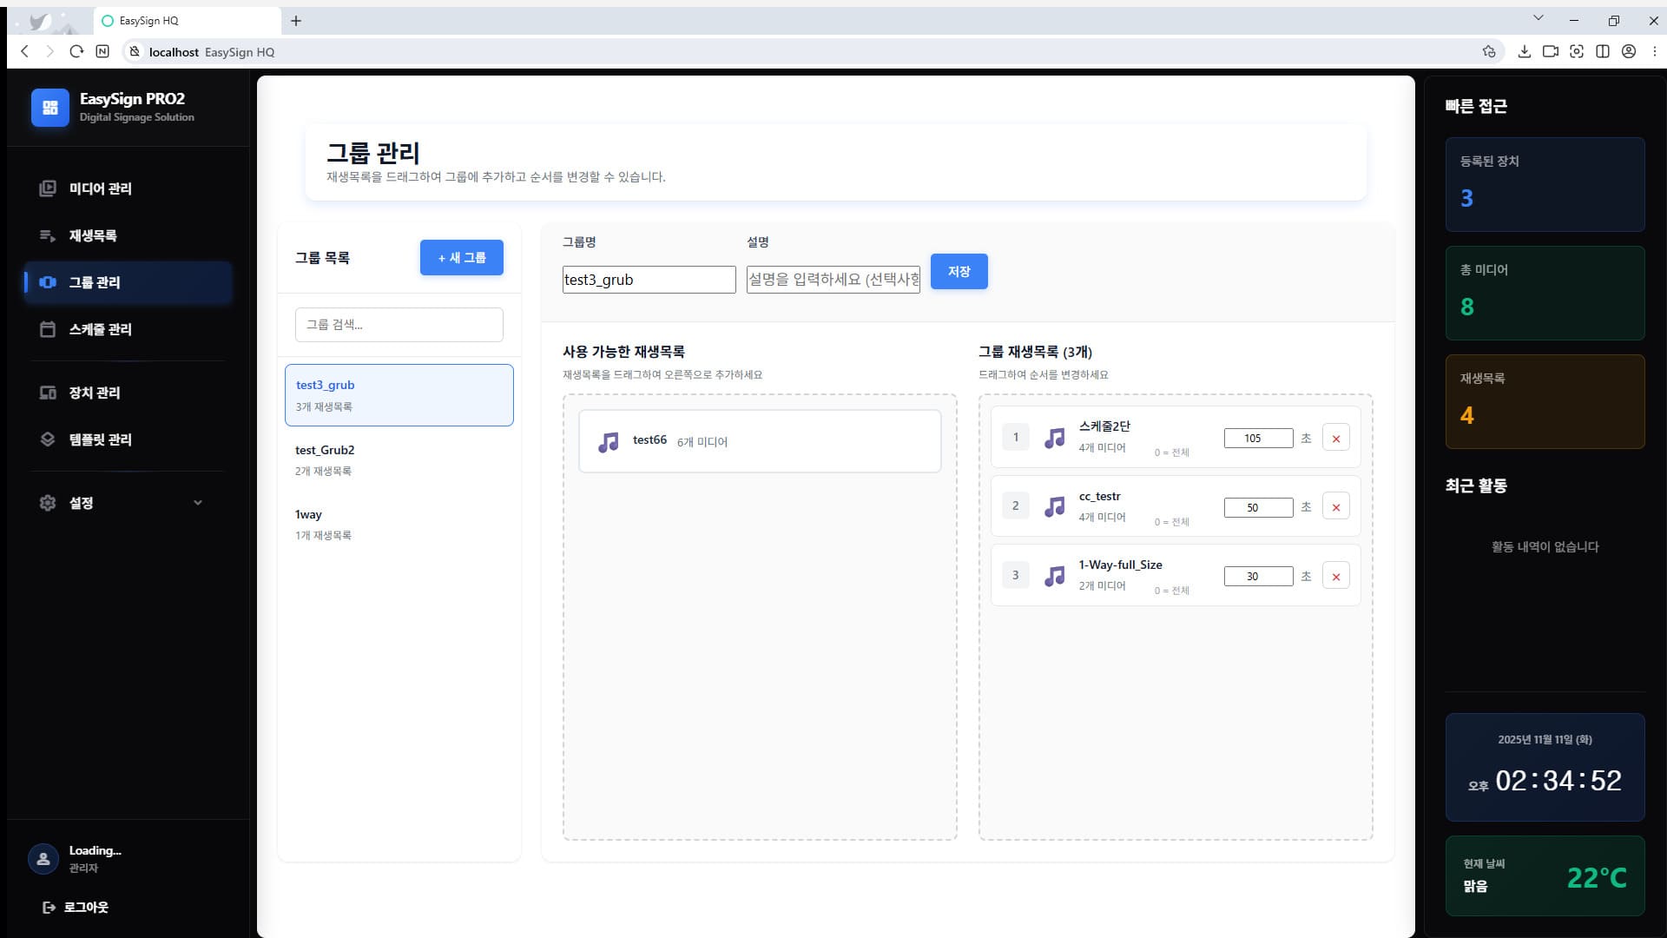
Task: Open the settings menu item
Action: (82, 503)
